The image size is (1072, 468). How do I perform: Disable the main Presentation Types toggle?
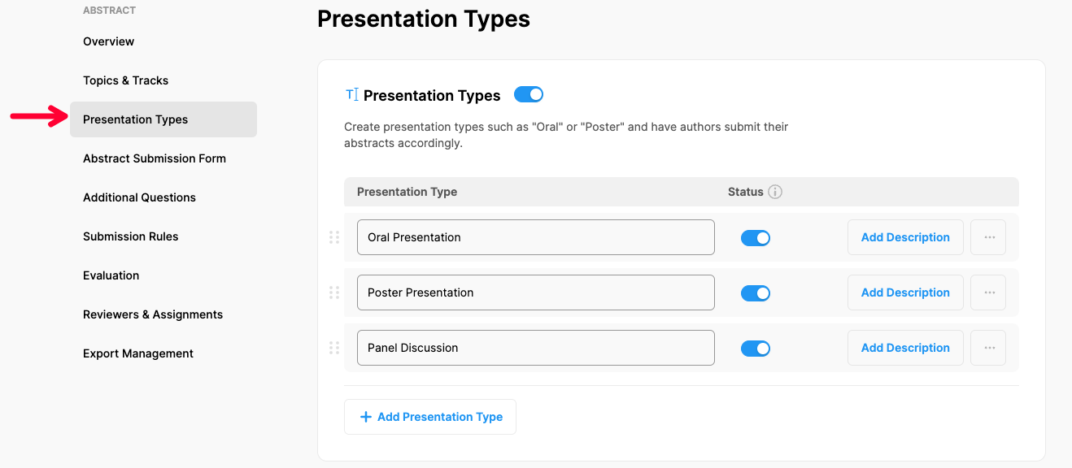(x=529, y=95)
